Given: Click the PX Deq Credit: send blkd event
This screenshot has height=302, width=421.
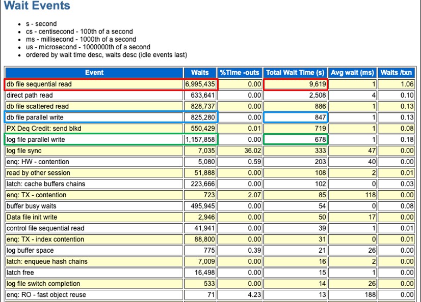Looking at the screenshot, I should point(43,129).
